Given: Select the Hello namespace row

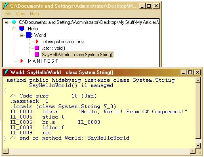Looking at the screenshot, I should click(33, 29).
